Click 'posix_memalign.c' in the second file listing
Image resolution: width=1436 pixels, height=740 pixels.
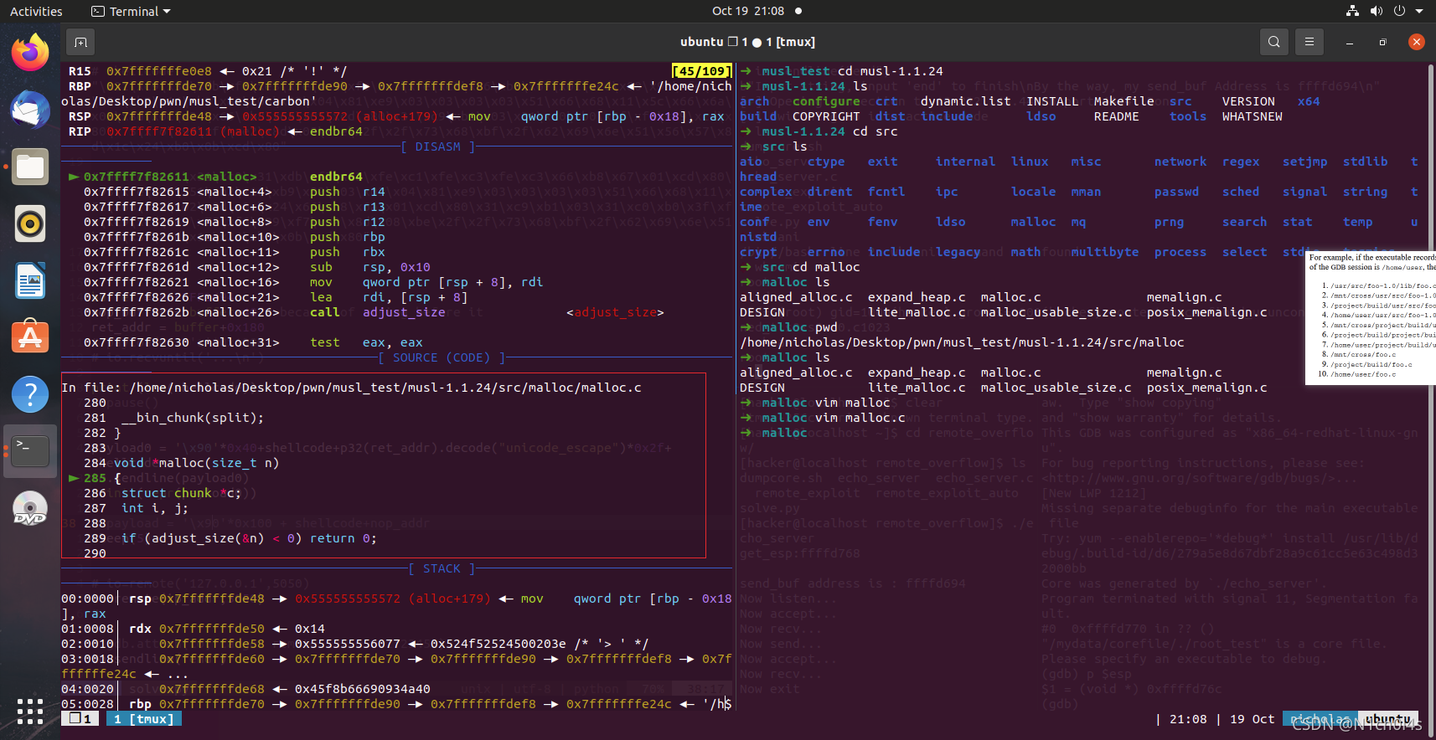1206,388
